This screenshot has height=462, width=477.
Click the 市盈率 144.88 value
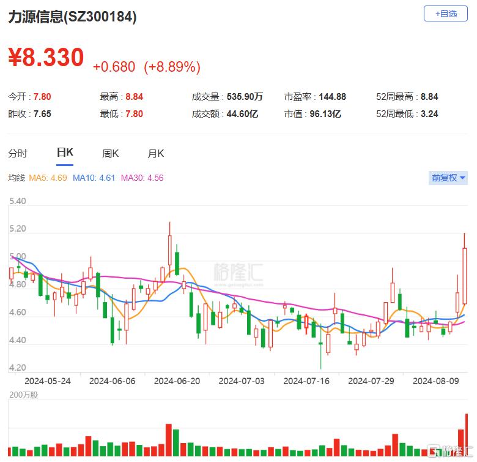click(x=332, y=97)
